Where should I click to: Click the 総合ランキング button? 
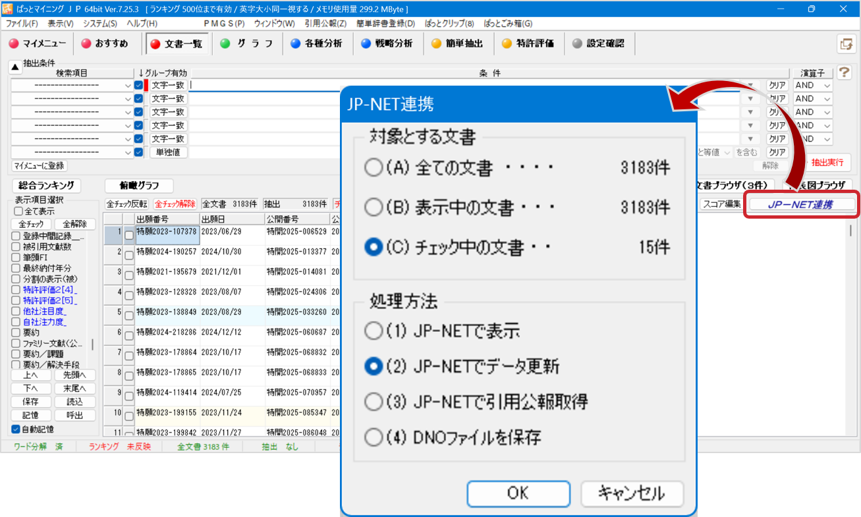click(x=45, y=186)
